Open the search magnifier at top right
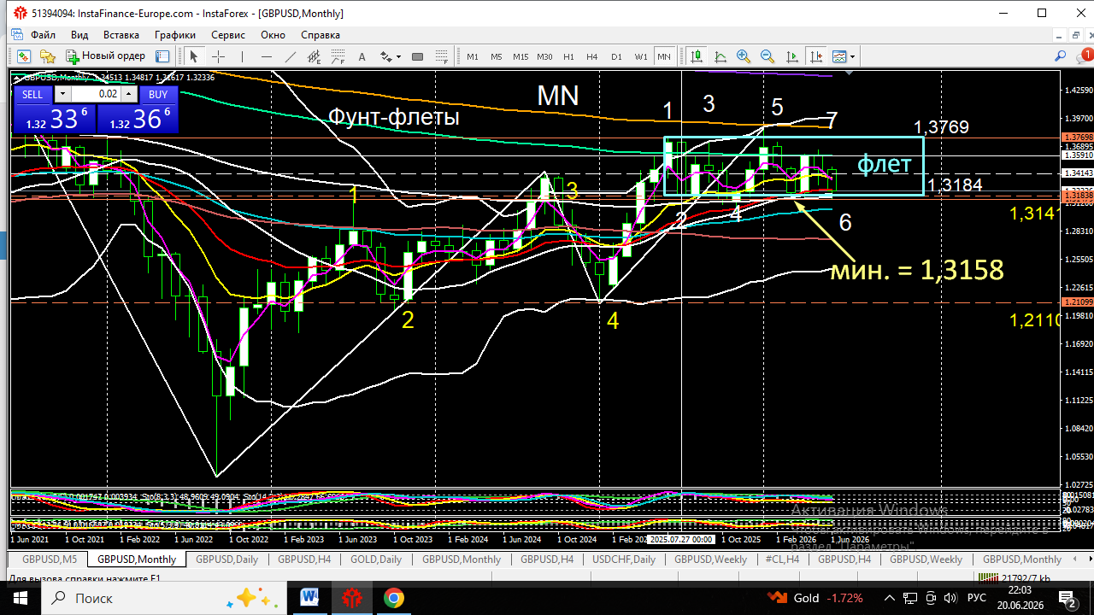Viewport: 1094px width, 615px height. coord(1061,56)
